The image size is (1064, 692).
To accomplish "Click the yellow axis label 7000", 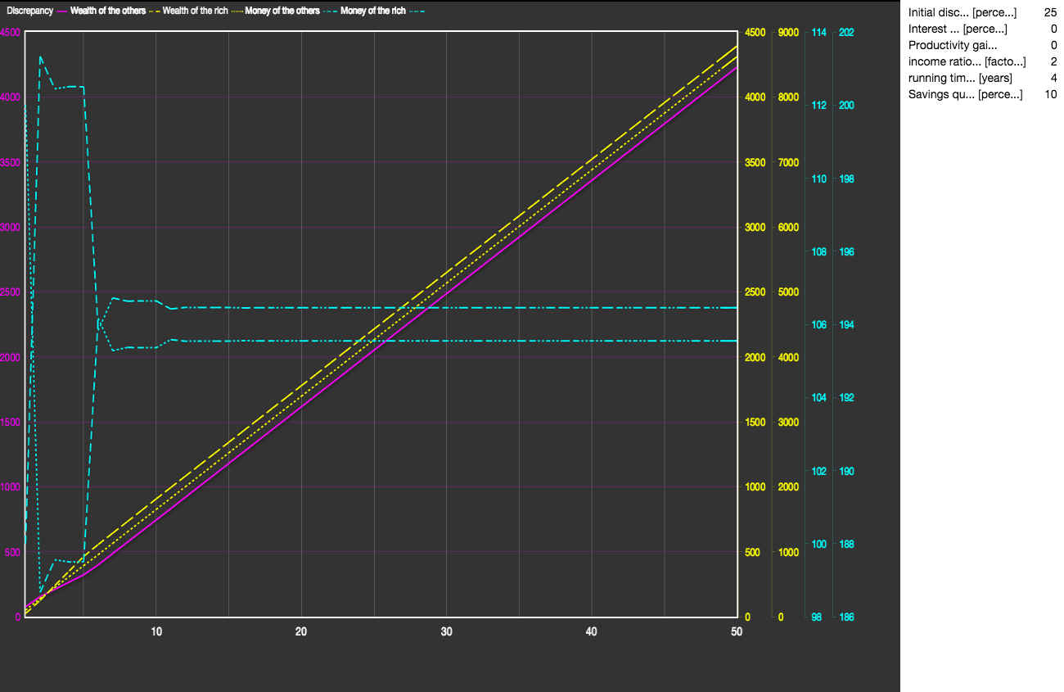I will (788, 163).
